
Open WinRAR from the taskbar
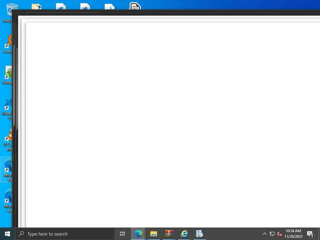pos(169,234)
